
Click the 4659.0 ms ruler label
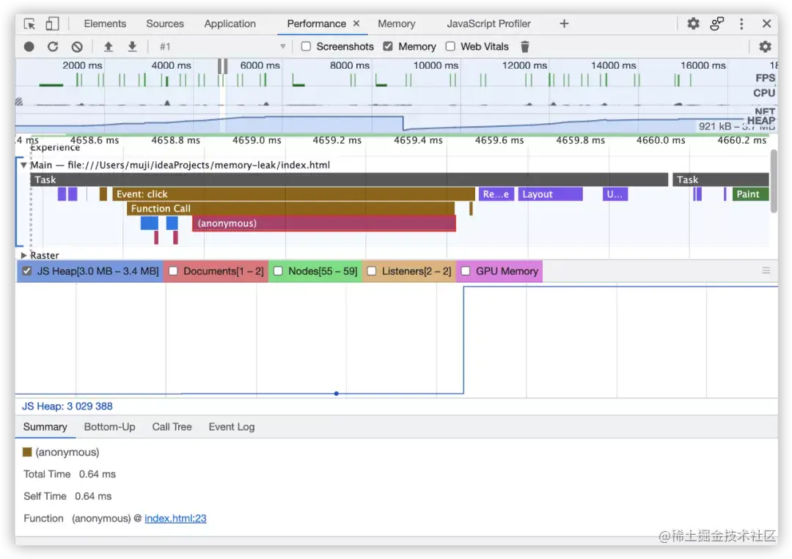[257, 140]
